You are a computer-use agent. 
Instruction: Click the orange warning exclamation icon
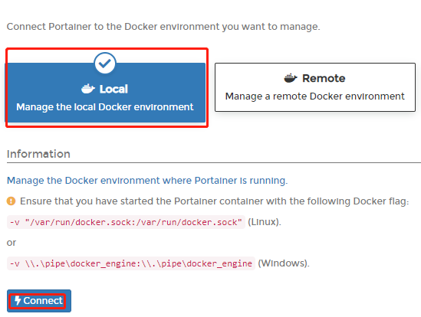11,201
